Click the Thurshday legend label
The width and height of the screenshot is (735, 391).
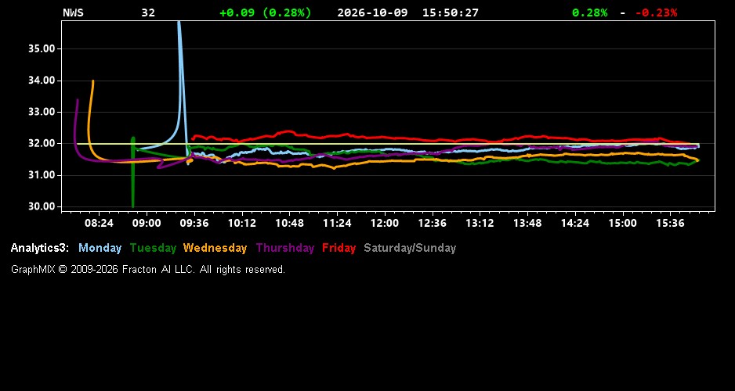[285, 249]
